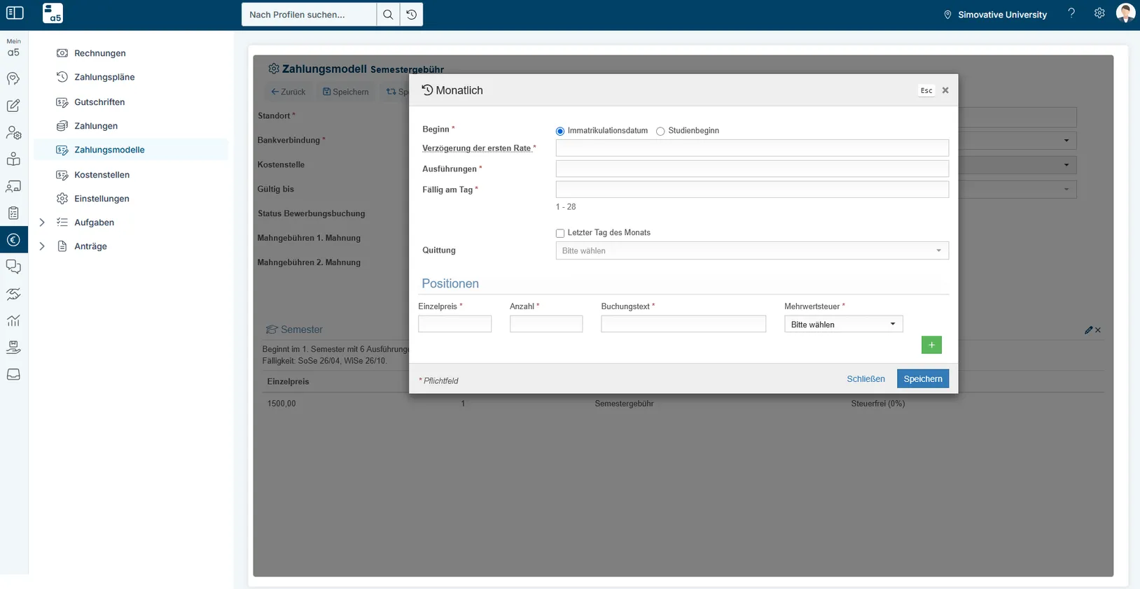The height and width of the screenshot is (589, 1140).
Task: Toggle the sidebar panel icon
Action: pyautogui.click(x=15, y=13)
